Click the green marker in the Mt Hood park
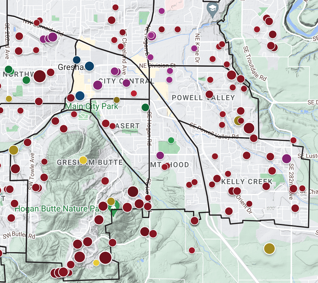 [x=171, y=140]
